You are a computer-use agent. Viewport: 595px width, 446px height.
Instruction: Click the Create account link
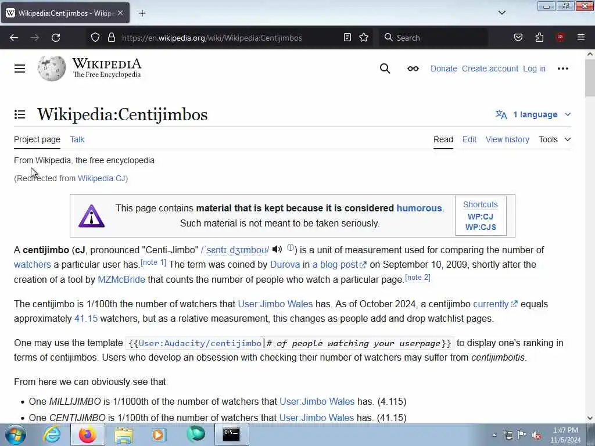coord(490,69)
